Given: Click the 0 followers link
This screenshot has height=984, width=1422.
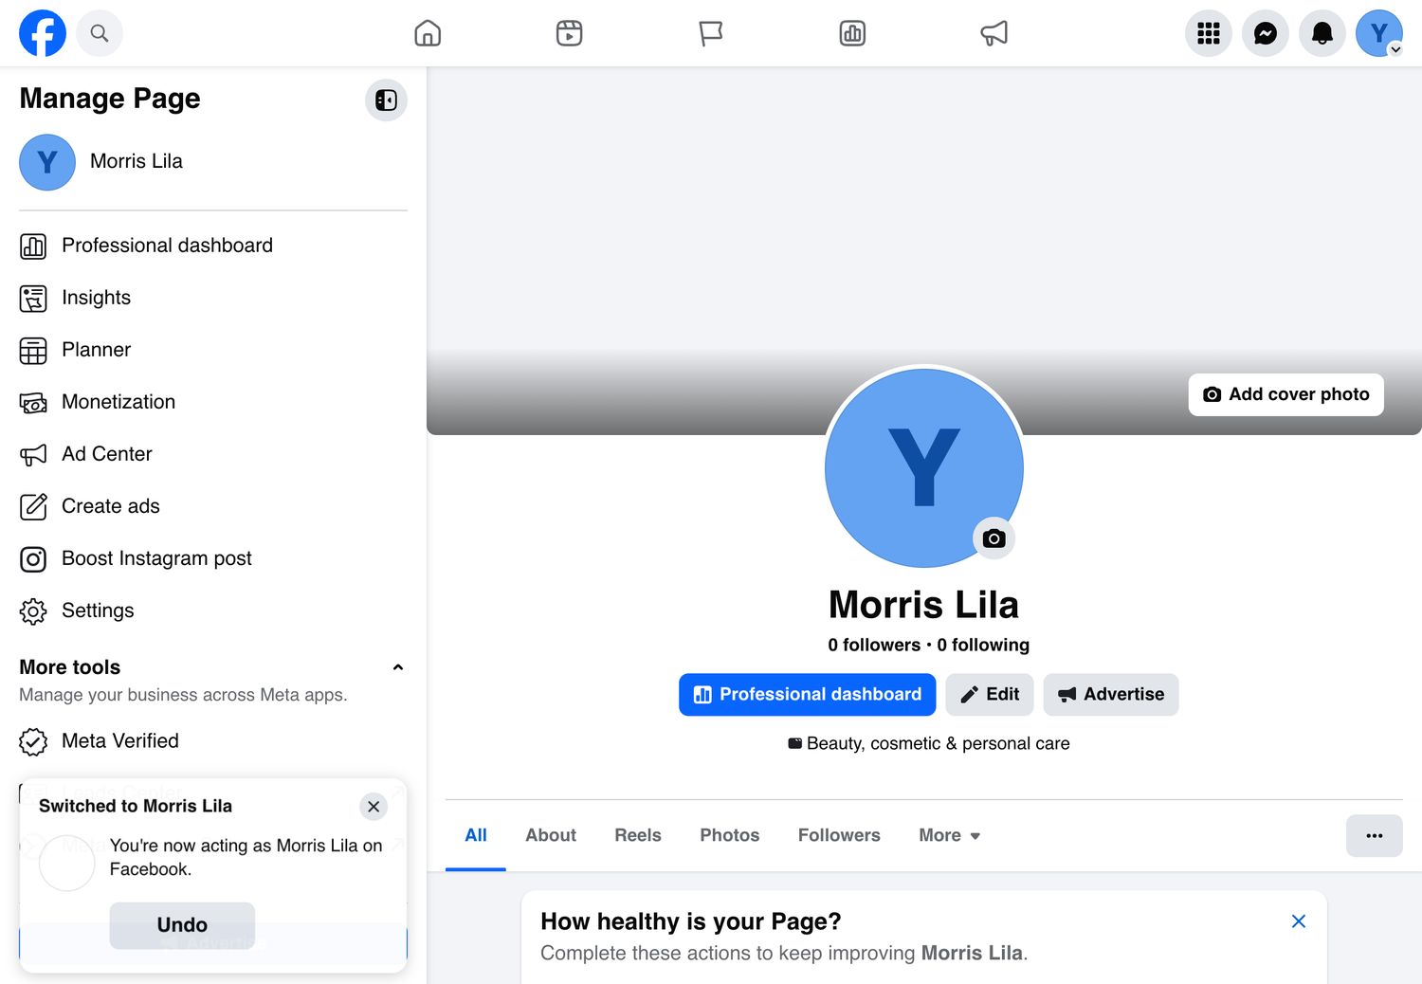Looking at the screenshot, I should (x=874, y=645).
